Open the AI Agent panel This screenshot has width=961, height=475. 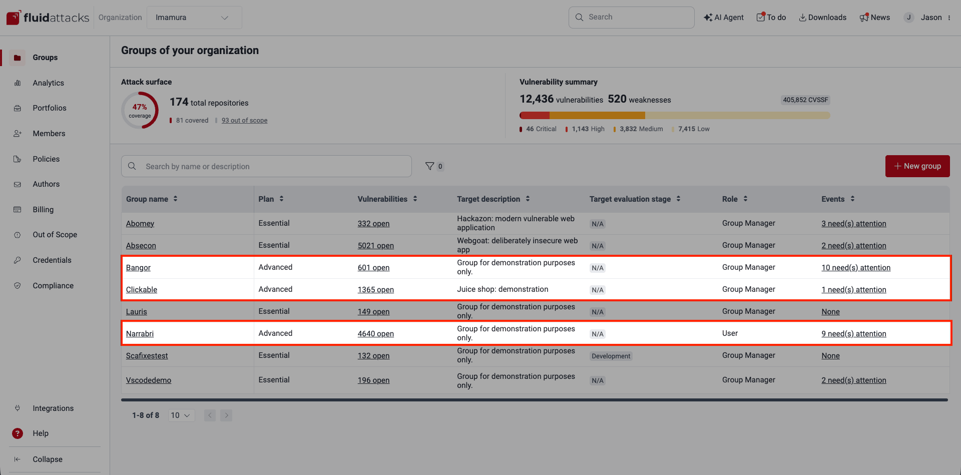pos(723,17)
